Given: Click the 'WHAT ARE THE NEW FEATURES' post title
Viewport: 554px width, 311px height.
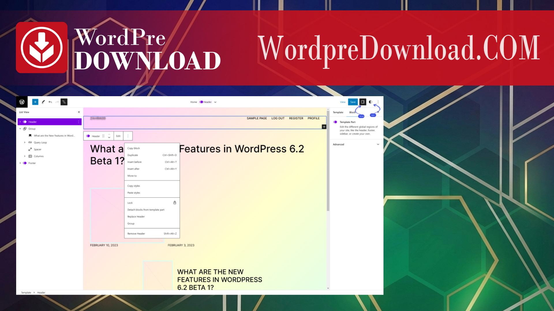Looking at the screenshot, I should click(x=220, y=280).
